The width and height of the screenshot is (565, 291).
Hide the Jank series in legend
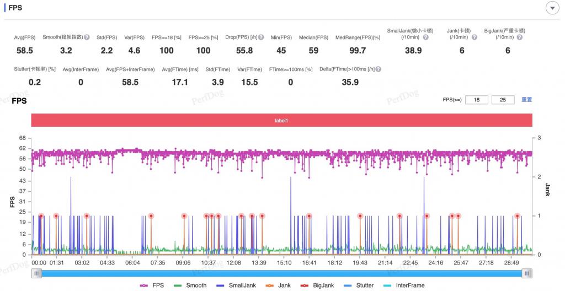278,285
